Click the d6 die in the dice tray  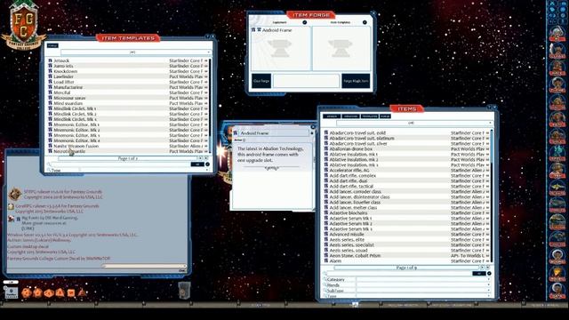coord(71,292)
